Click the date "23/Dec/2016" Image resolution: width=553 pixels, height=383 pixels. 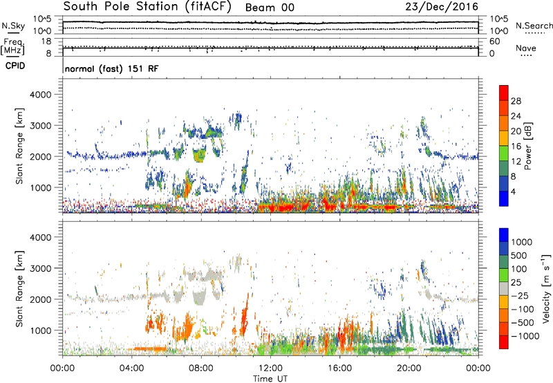coord(442,6)
